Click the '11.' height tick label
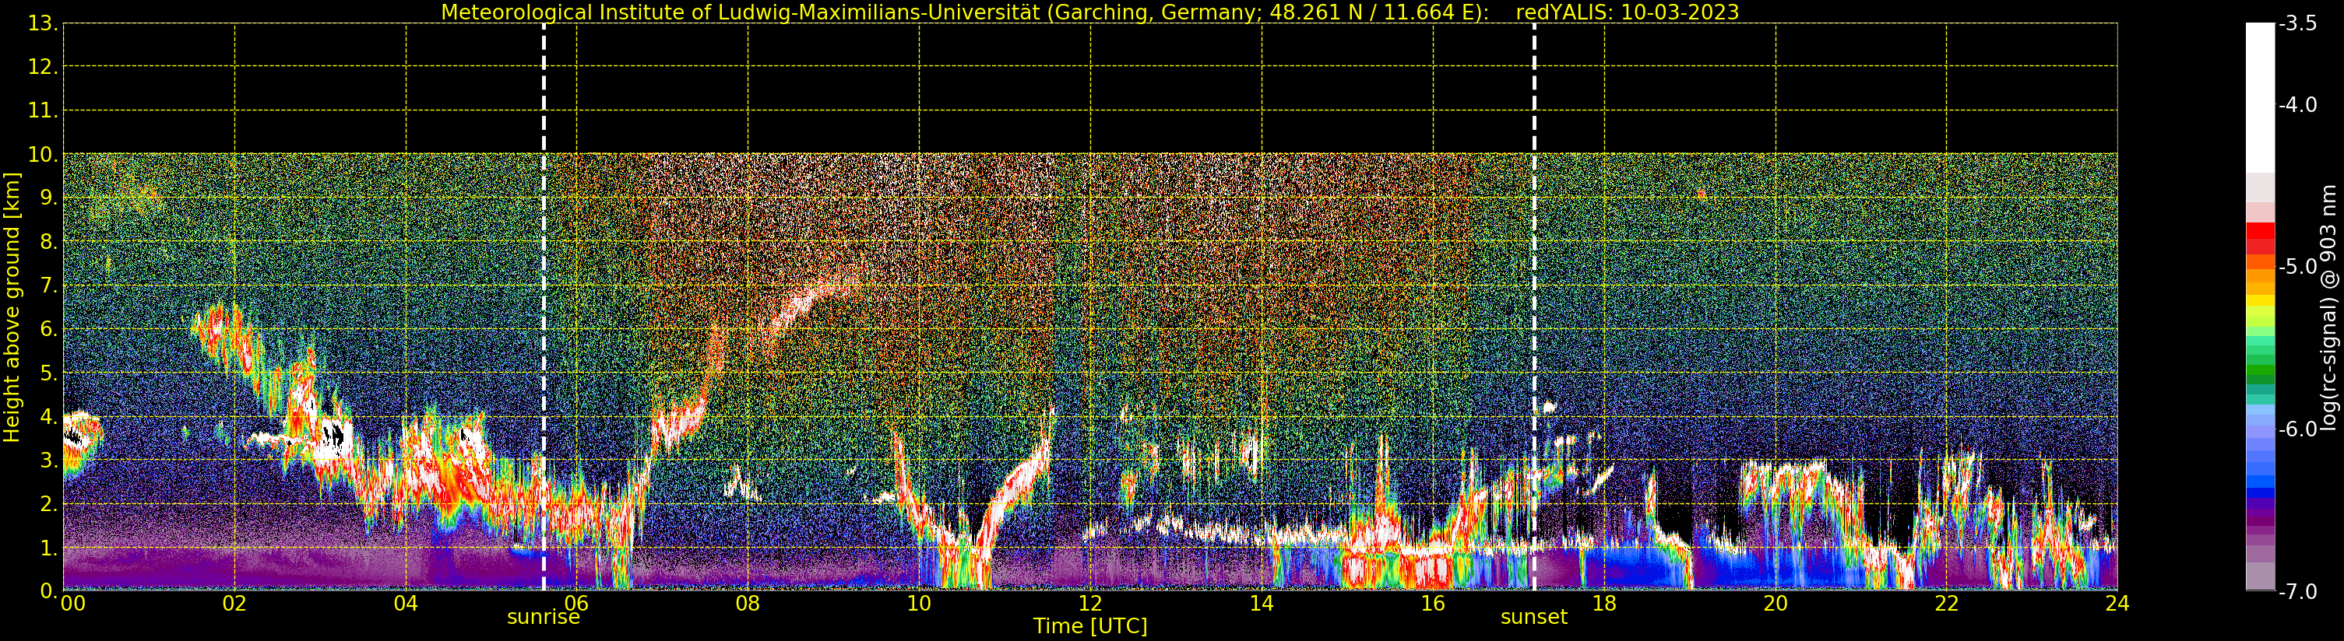This screenshot has height=641, width=2344. [x=43, y=111]
